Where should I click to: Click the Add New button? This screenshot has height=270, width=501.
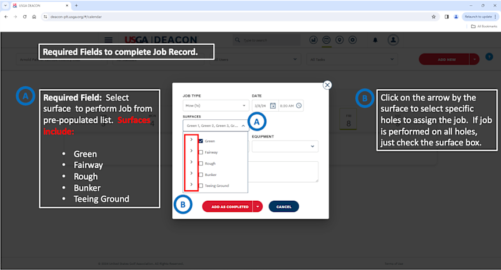[444, 59]
